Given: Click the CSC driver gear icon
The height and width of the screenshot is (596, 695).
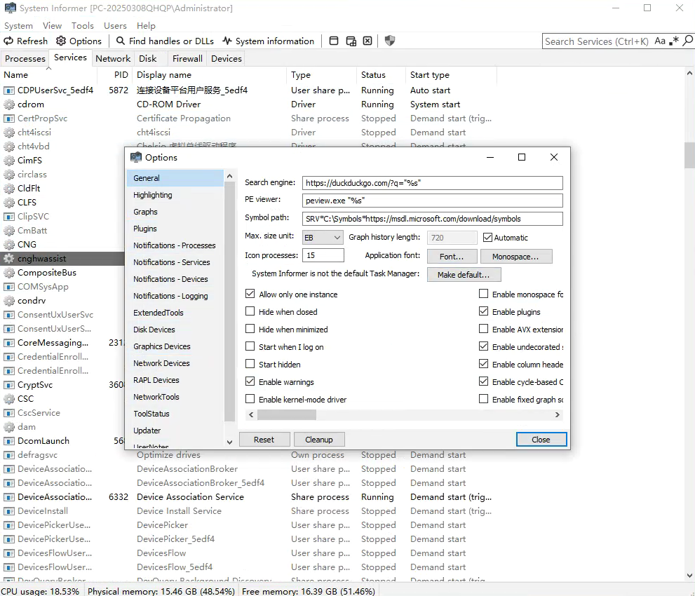Looking at the screenshot, I should point(9,399).
